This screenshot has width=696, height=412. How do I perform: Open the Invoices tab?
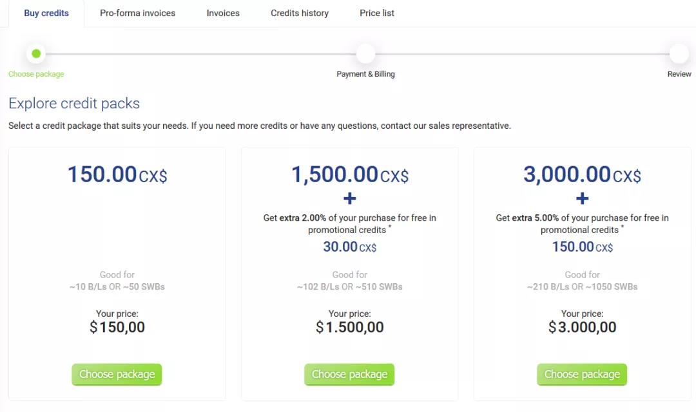coord(223,13)
